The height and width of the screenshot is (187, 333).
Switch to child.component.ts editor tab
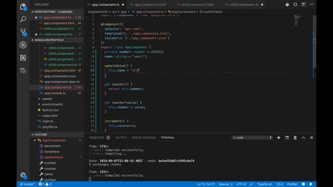click(x=244, y=5)
